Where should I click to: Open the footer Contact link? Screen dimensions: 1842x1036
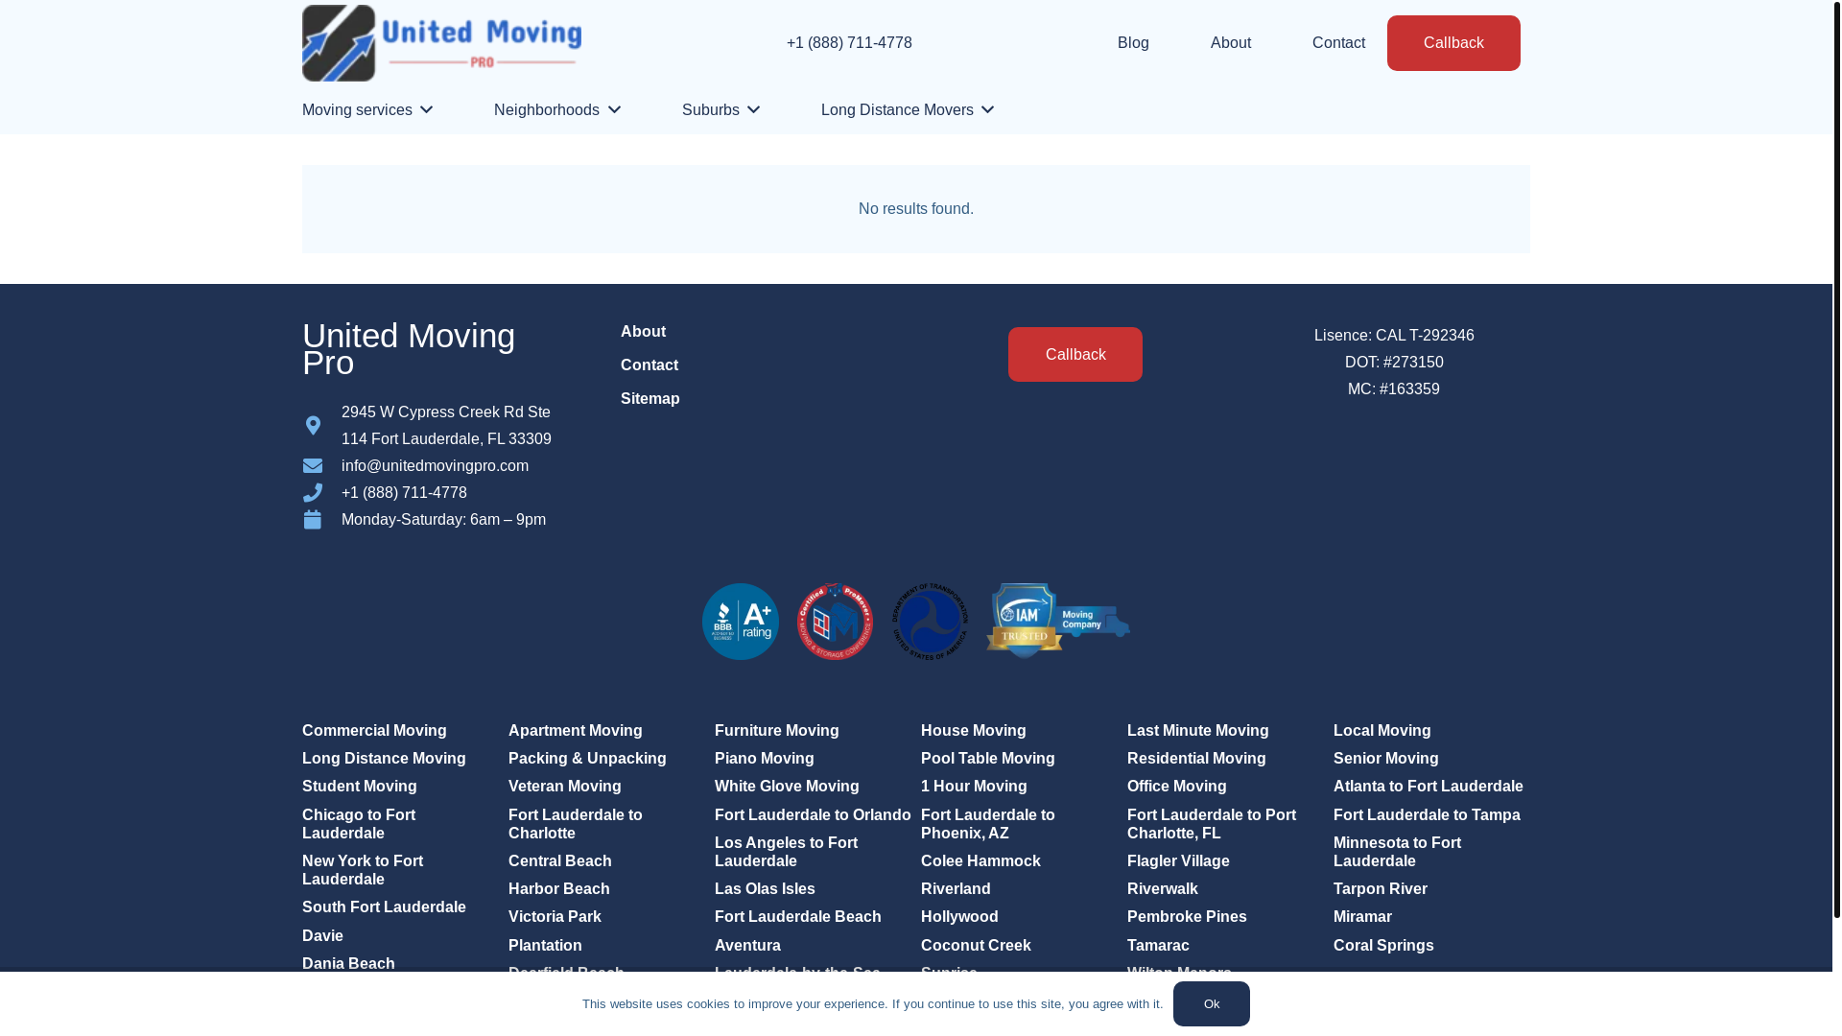click(649, 365)
